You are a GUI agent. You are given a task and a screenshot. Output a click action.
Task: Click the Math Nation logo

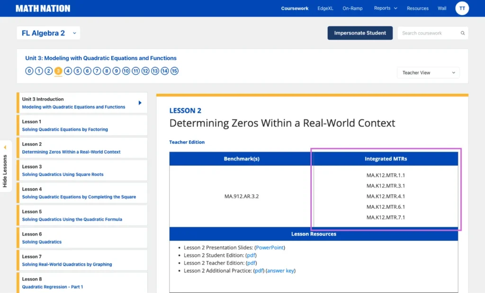[x=43, y=9]
